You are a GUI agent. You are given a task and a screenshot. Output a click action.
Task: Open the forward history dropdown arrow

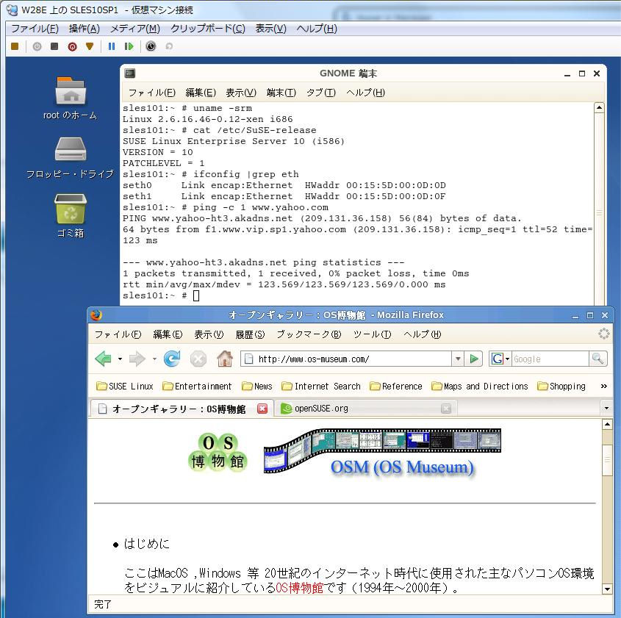point(154,359)
